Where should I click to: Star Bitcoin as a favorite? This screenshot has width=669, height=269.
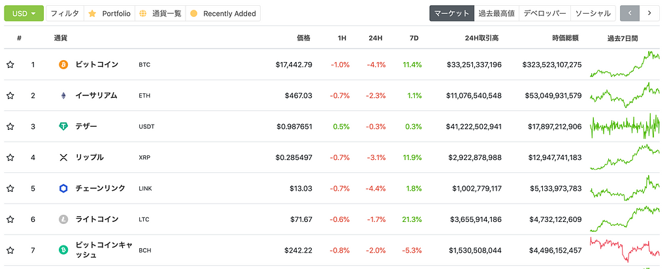click(10, 65)
